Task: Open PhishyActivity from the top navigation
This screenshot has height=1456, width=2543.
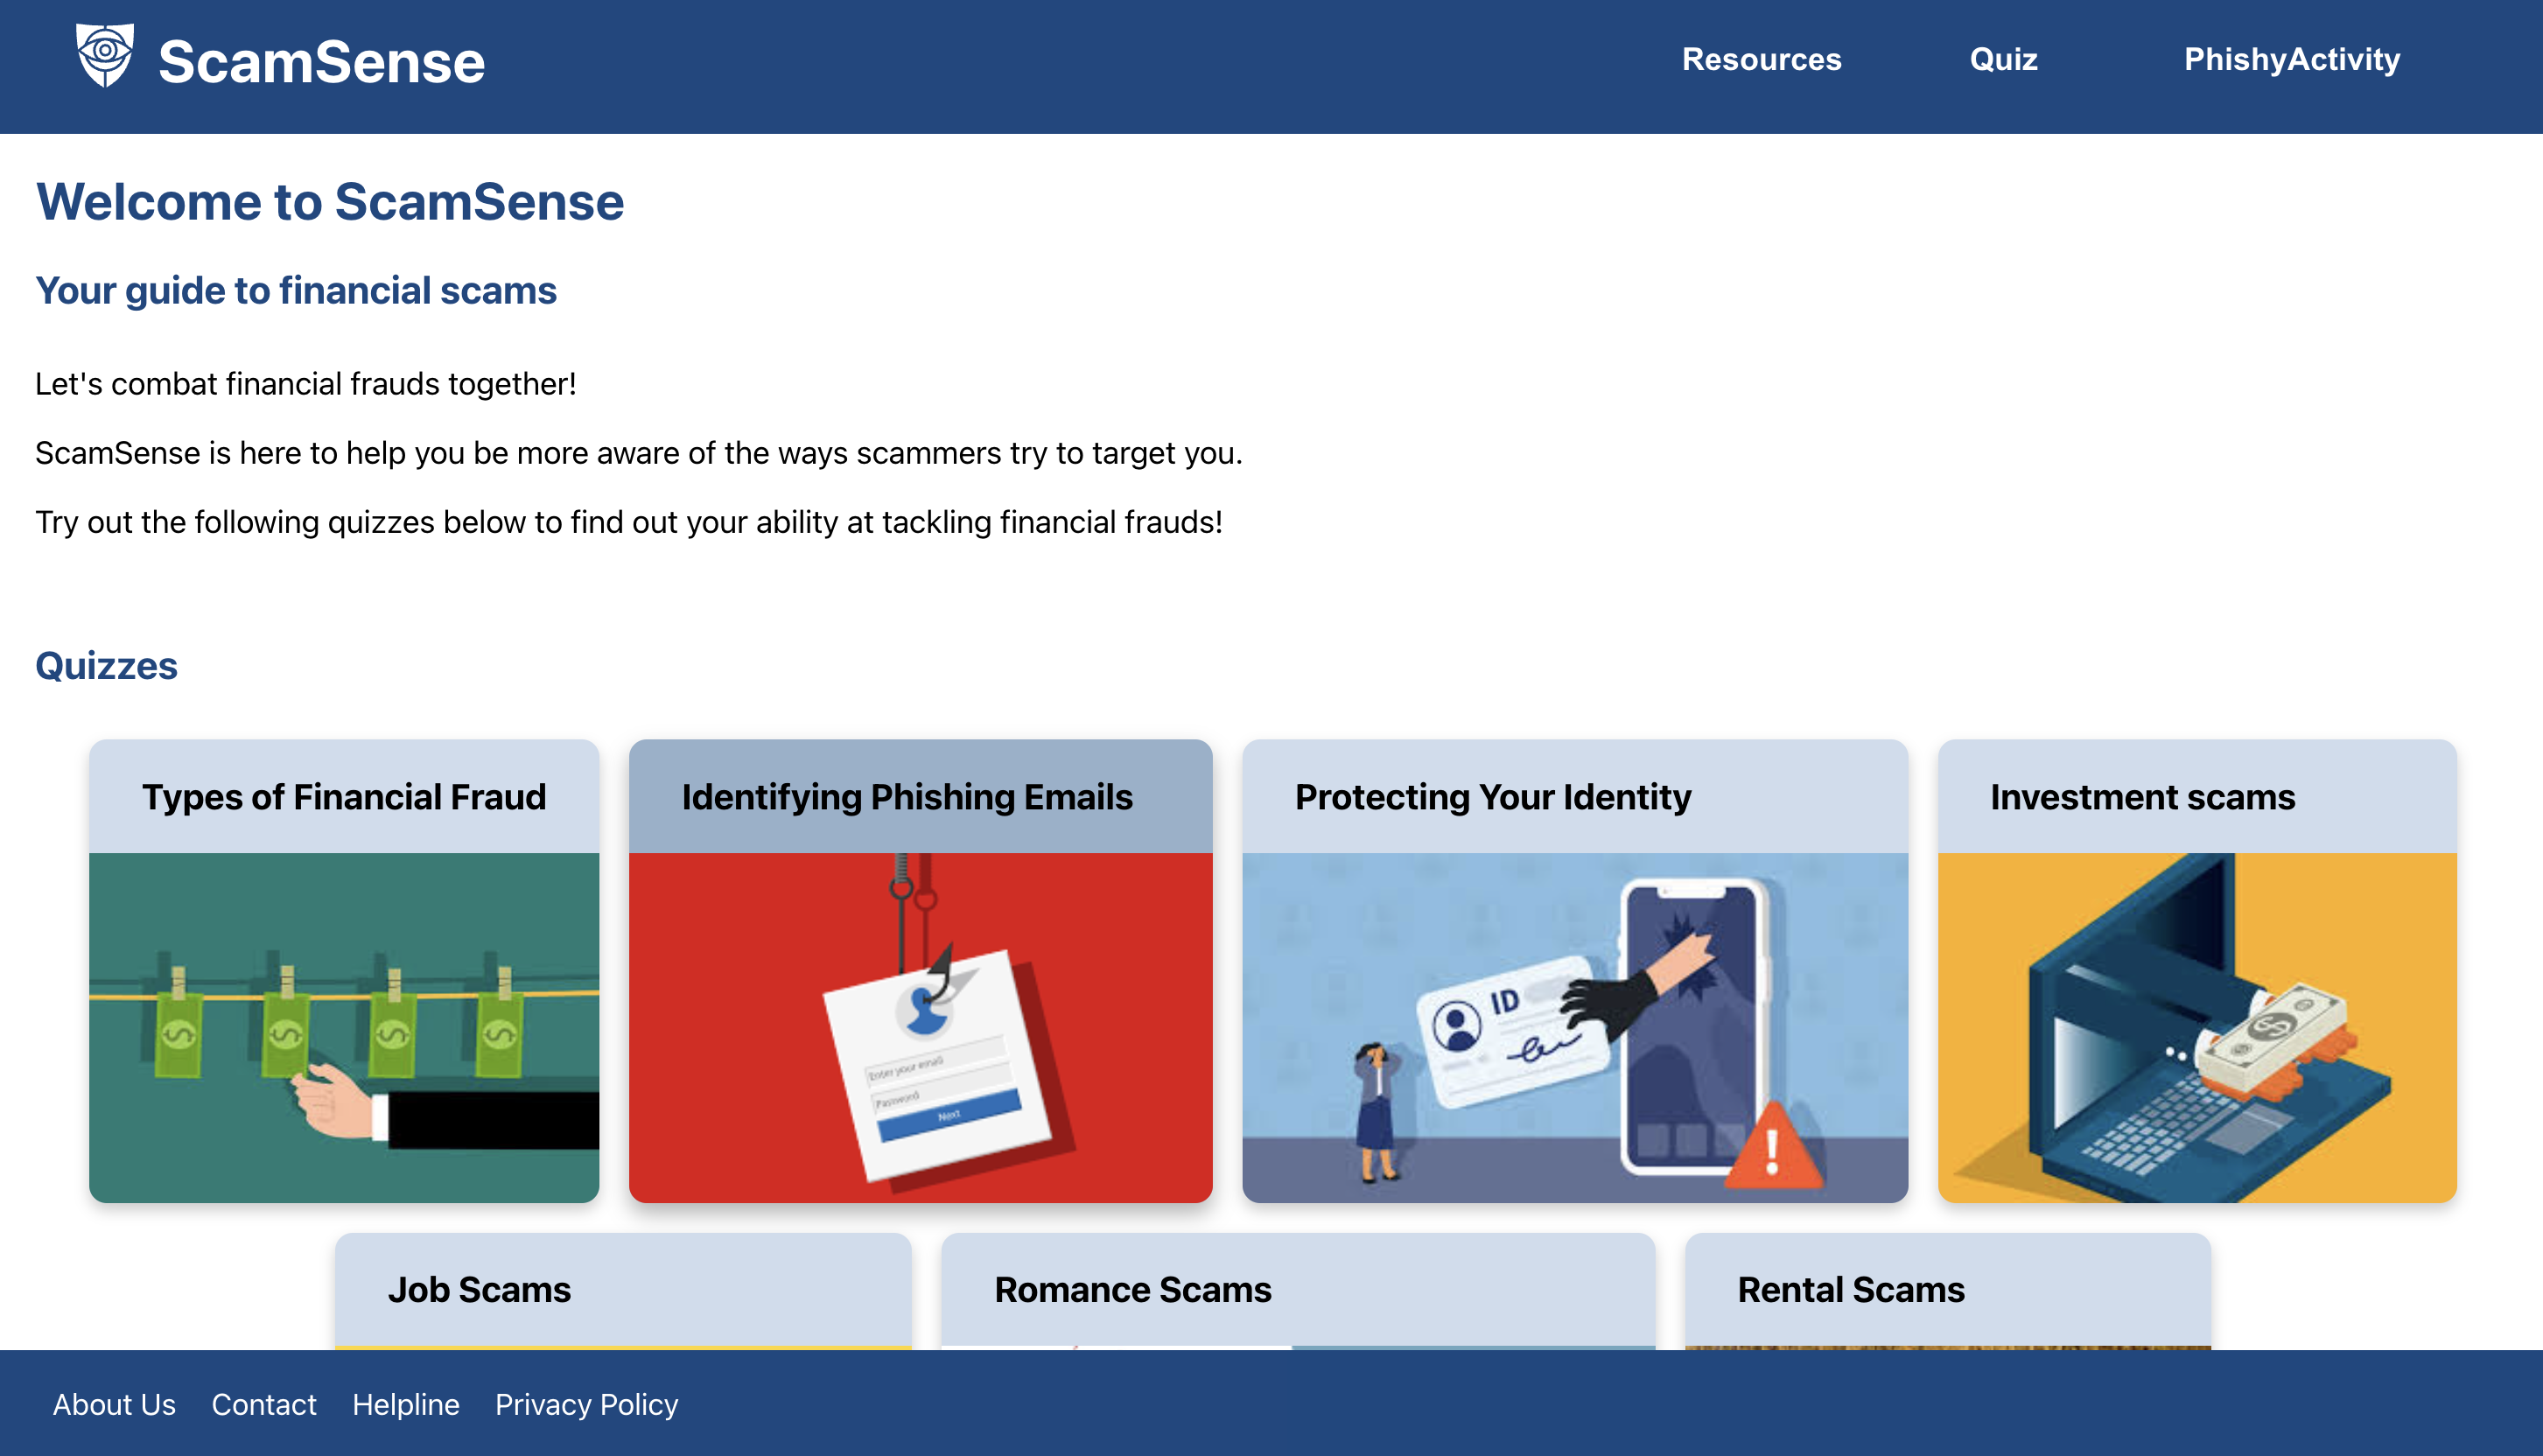Action: point(2291,59)
